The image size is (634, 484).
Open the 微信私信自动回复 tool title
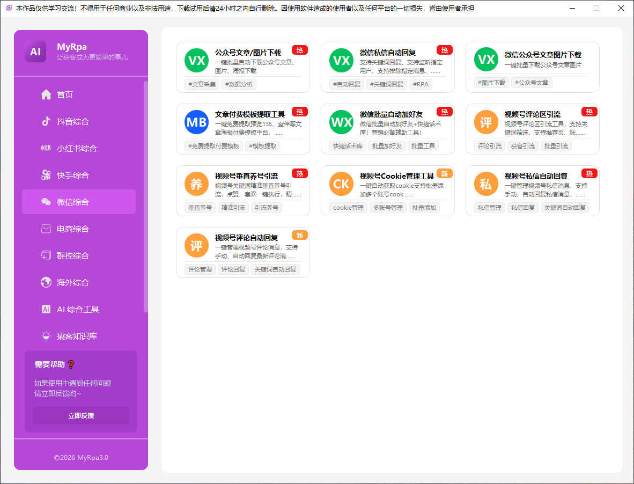388,53
